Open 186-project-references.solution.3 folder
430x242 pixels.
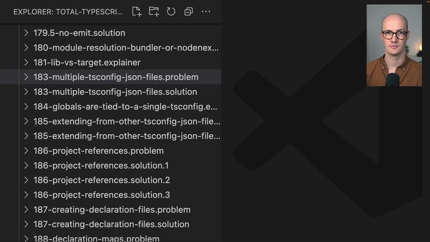101,195
